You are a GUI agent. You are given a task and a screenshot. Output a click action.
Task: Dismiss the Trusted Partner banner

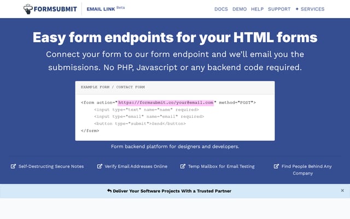(342, 191)
